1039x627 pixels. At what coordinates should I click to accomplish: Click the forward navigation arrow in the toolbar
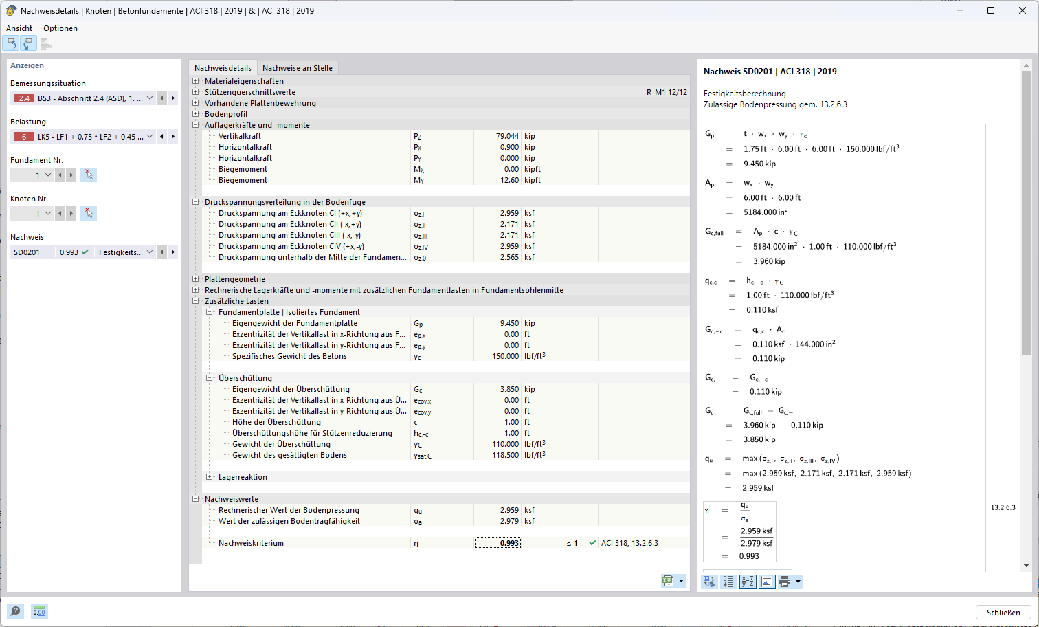click(x=28, y=43)
